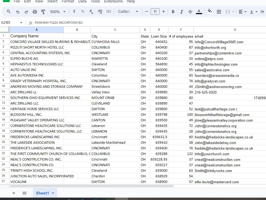266x200 pixels.
Task: Open horizontal align options
Action: [x=242, y=11]
